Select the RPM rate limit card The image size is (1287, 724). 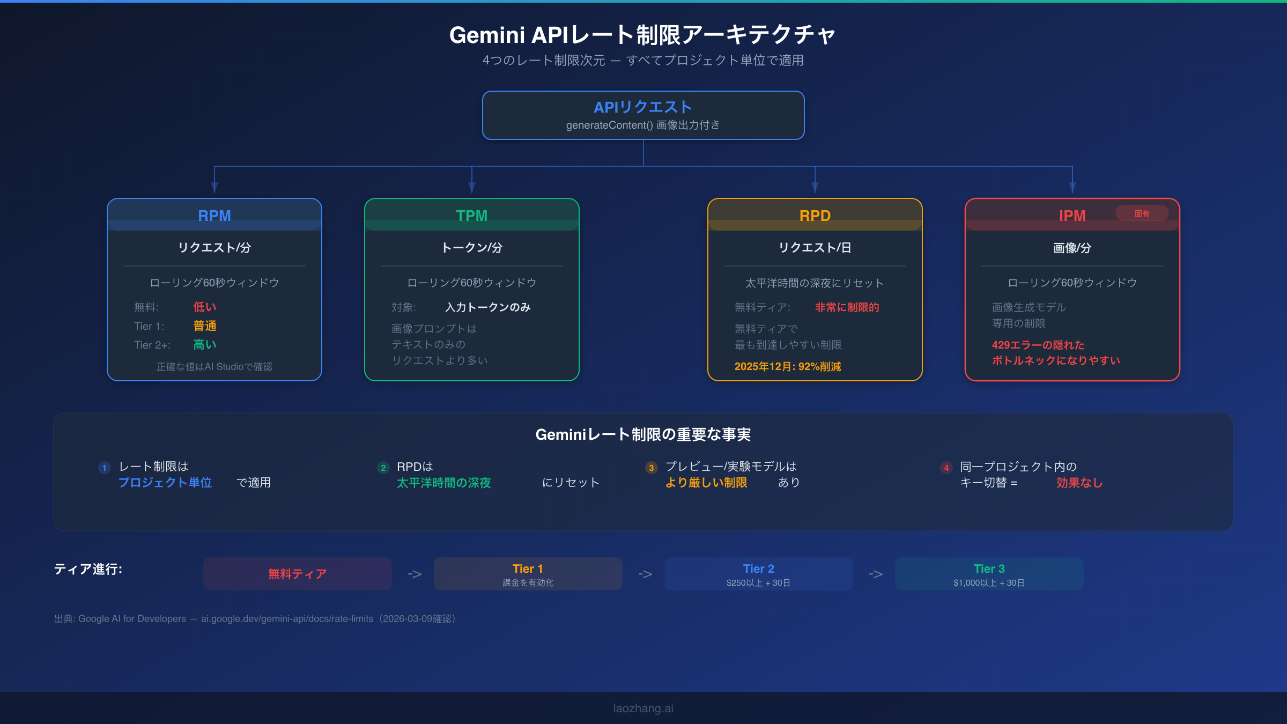(214, 290)
